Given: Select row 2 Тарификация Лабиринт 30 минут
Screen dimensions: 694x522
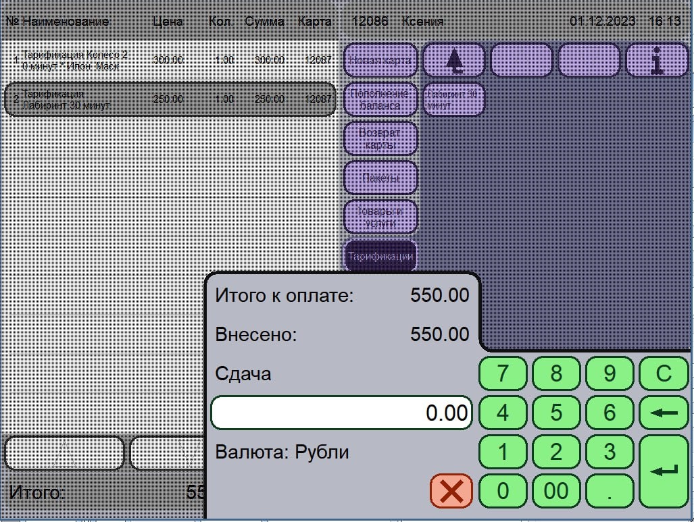Looking at the screenshot, I should pos(170,99).
